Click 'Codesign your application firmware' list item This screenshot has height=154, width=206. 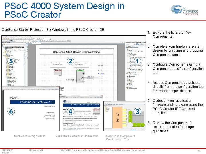tap(178, 107)
